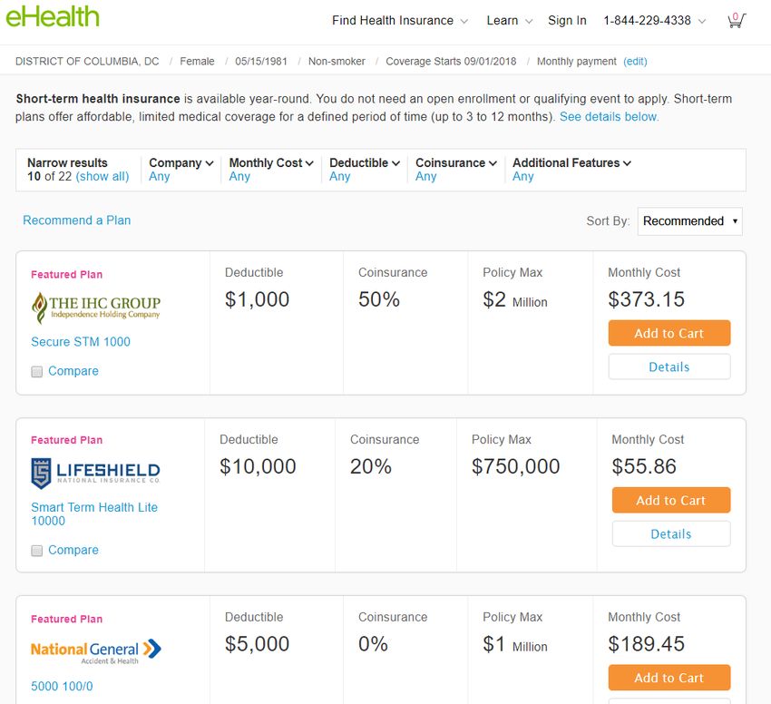This screenshot has width=771, height=704.
Task: Open Find Health Insurance menu
Action: point(400,21)
